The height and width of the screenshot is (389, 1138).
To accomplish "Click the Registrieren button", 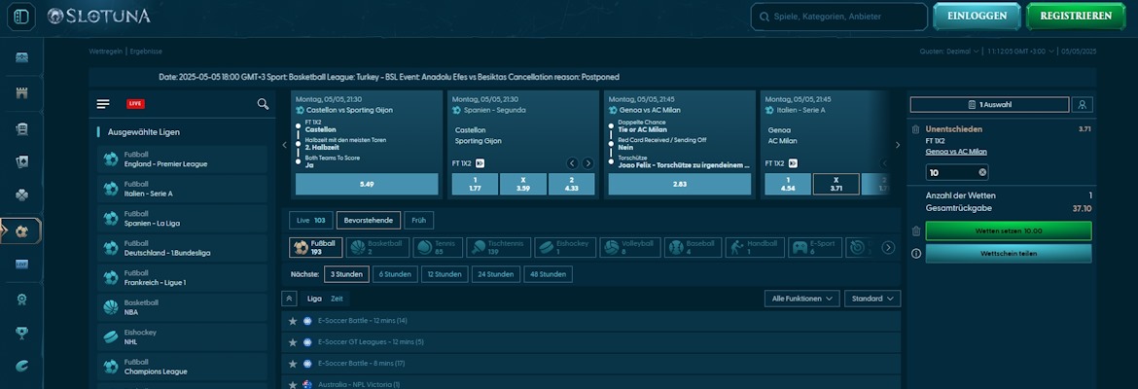I will [x=1076, y=16].
